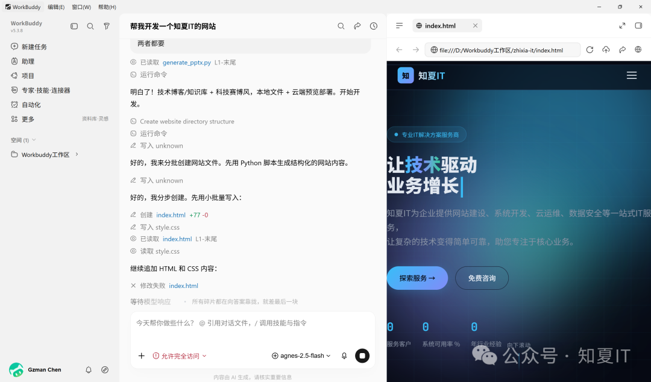Click 免费咨询 button in webpage
651x382 pixels.
482,278
